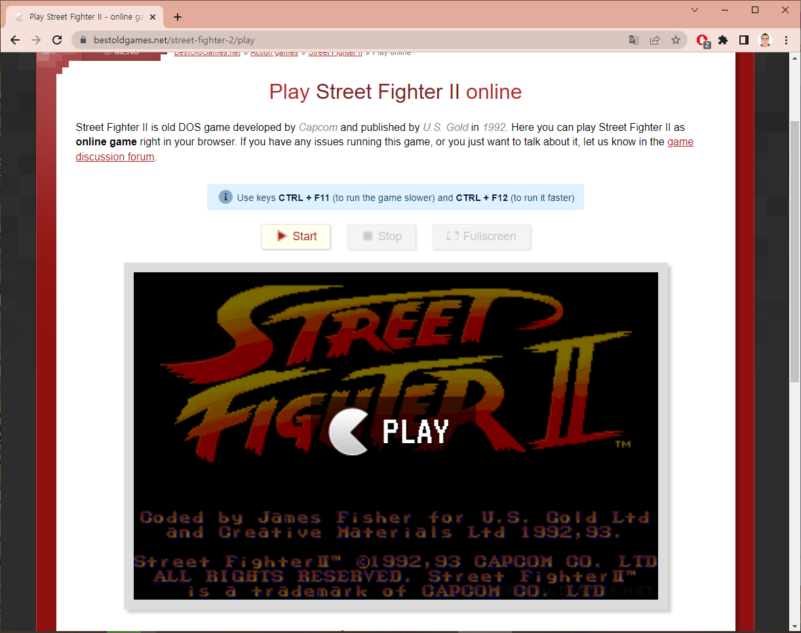Image resolution: width=801 pixels, height=633 pixels.
Task: Go forward with the browser forward arrow
Action: [x=36, y=40]
